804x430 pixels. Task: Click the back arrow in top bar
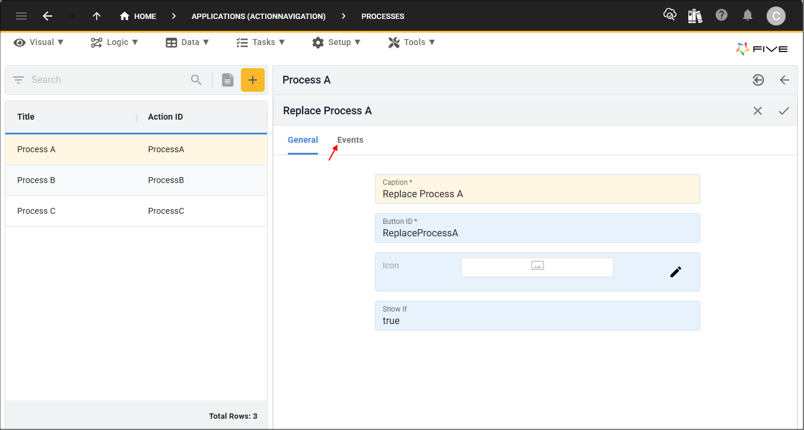[47, 16]
